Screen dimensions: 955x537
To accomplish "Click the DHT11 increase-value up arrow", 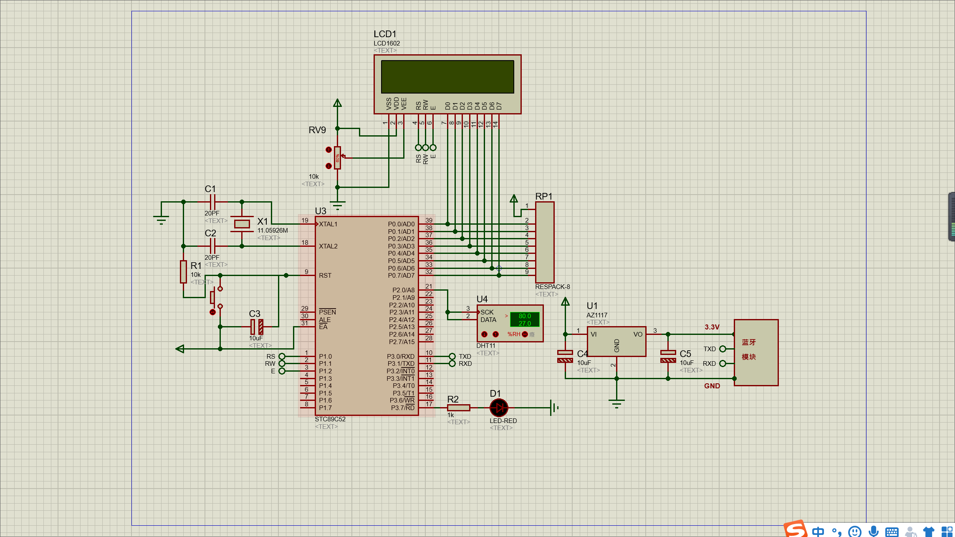I will click(x=495, y=334).
